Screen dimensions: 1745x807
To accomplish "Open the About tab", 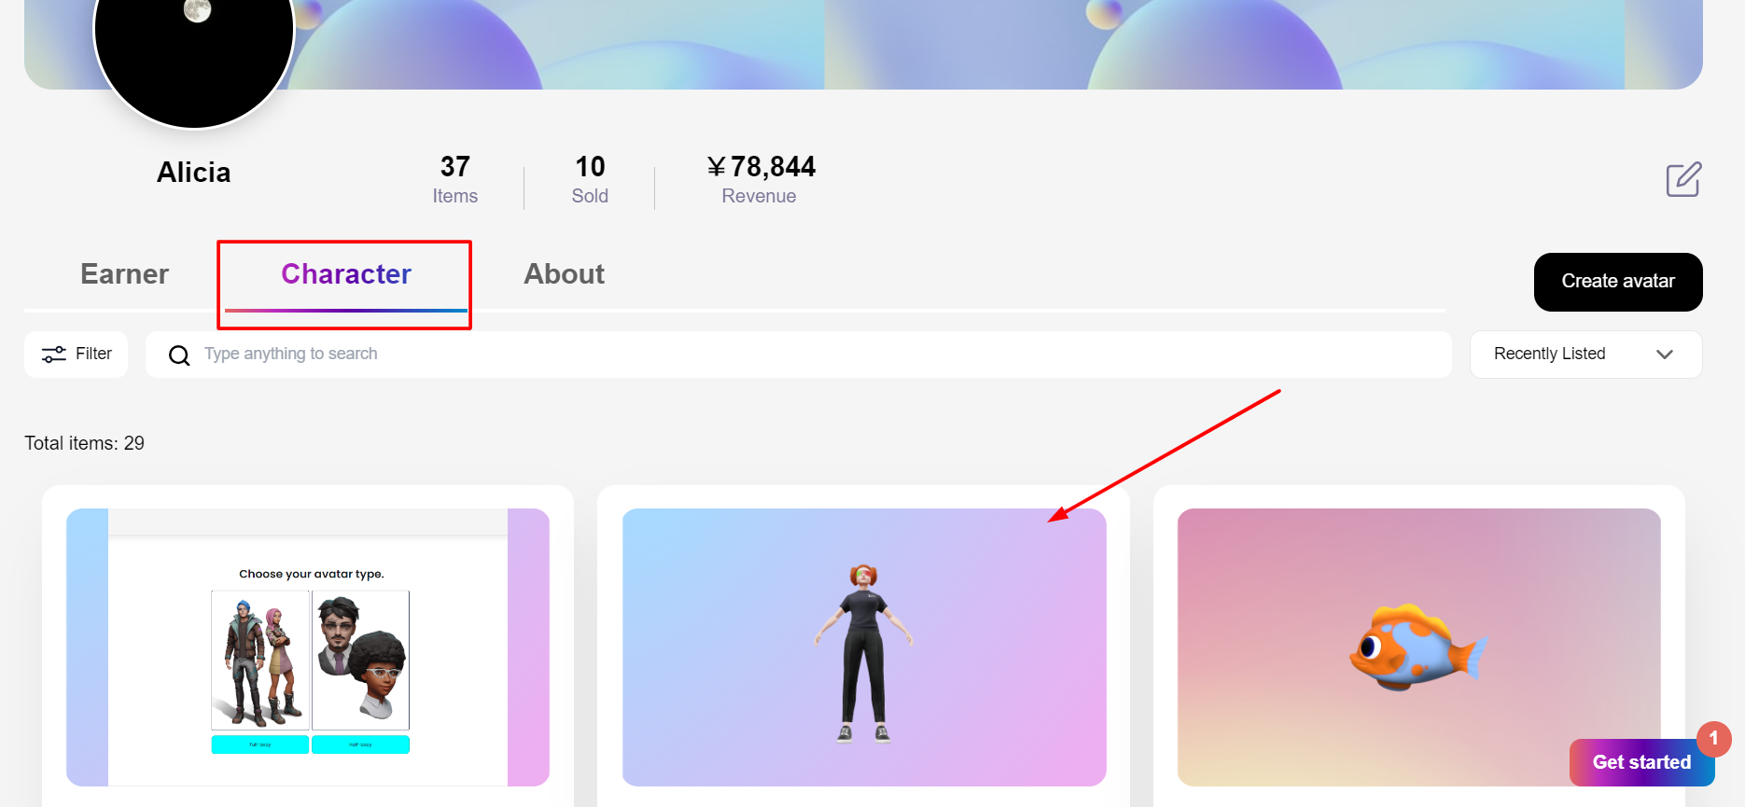I will coord(564,274).
